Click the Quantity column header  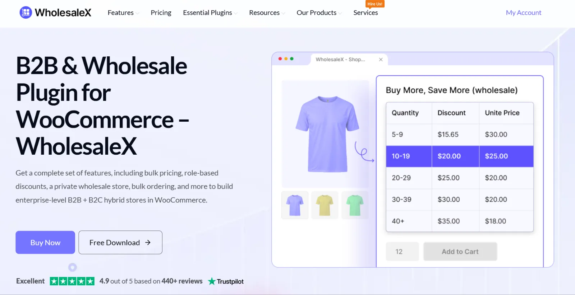pyautogui.click(x=409, y=113)
